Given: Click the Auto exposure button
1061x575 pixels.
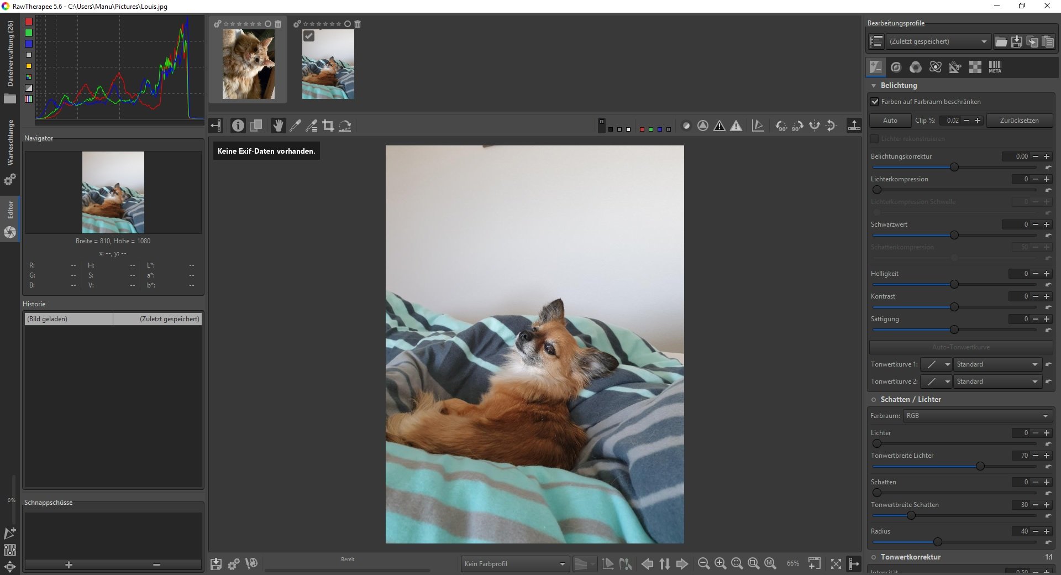Looking at the screenshot, I should click(890, 121).
